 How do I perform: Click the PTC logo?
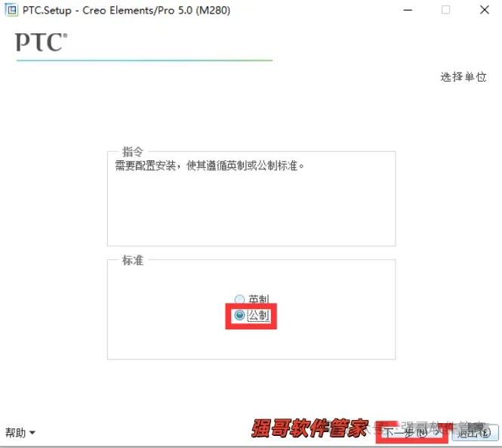[42, 42]
